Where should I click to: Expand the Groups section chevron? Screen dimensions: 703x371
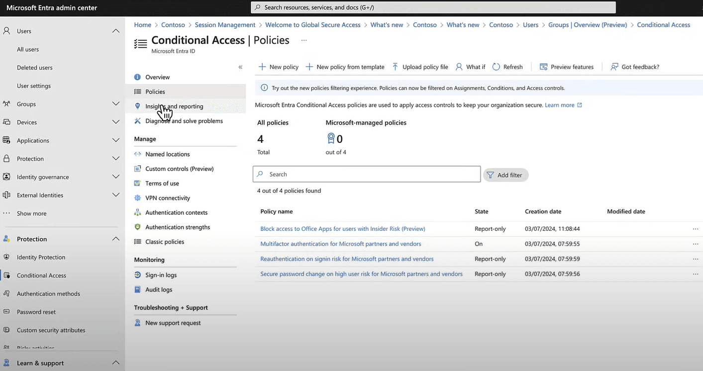116,104
